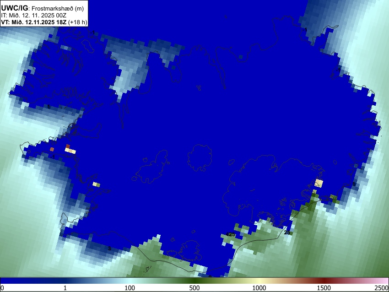Click the "25" contour label on the map
The image size is (389, 292).
tap(287, 233)
